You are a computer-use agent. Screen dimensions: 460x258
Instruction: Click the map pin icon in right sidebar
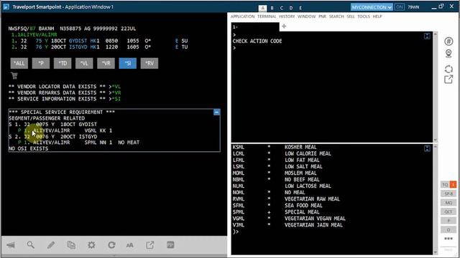tap(448, 54)
